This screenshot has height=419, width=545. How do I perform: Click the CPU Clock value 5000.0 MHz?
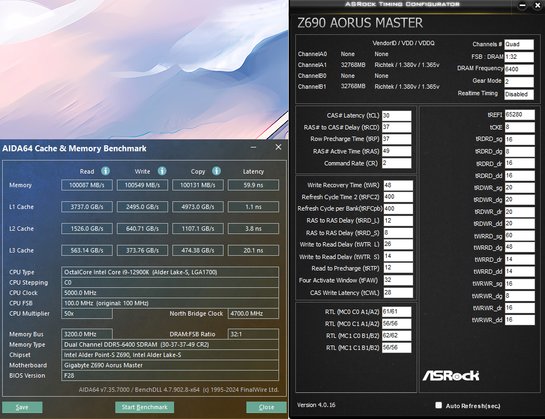coord(170,293)
